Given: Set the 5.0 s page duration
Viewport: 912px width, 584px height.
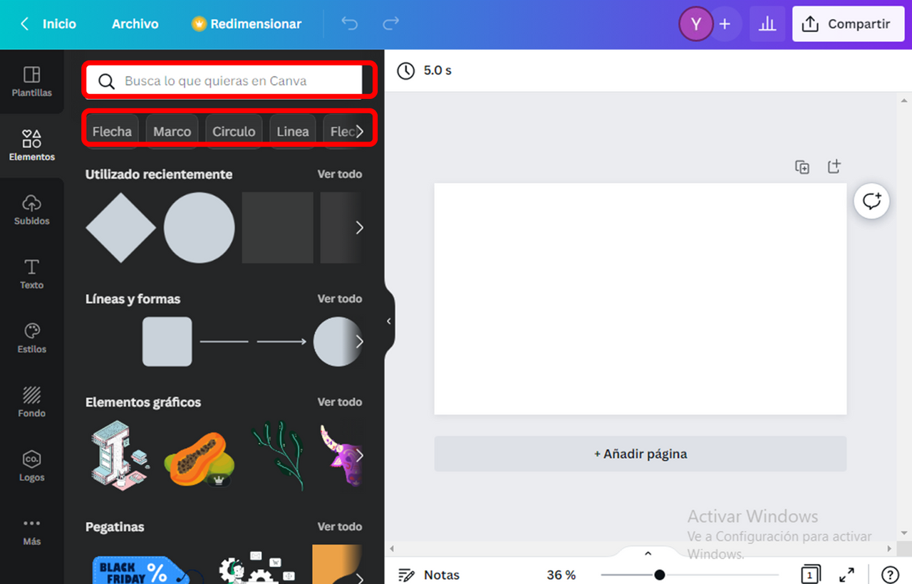Looking at the screenshot, I should 425,71.
